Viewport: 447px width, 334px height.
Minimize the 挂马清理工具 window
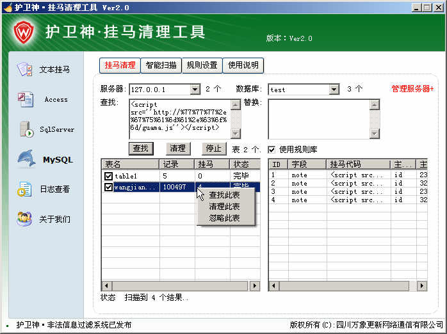(416, 8)
